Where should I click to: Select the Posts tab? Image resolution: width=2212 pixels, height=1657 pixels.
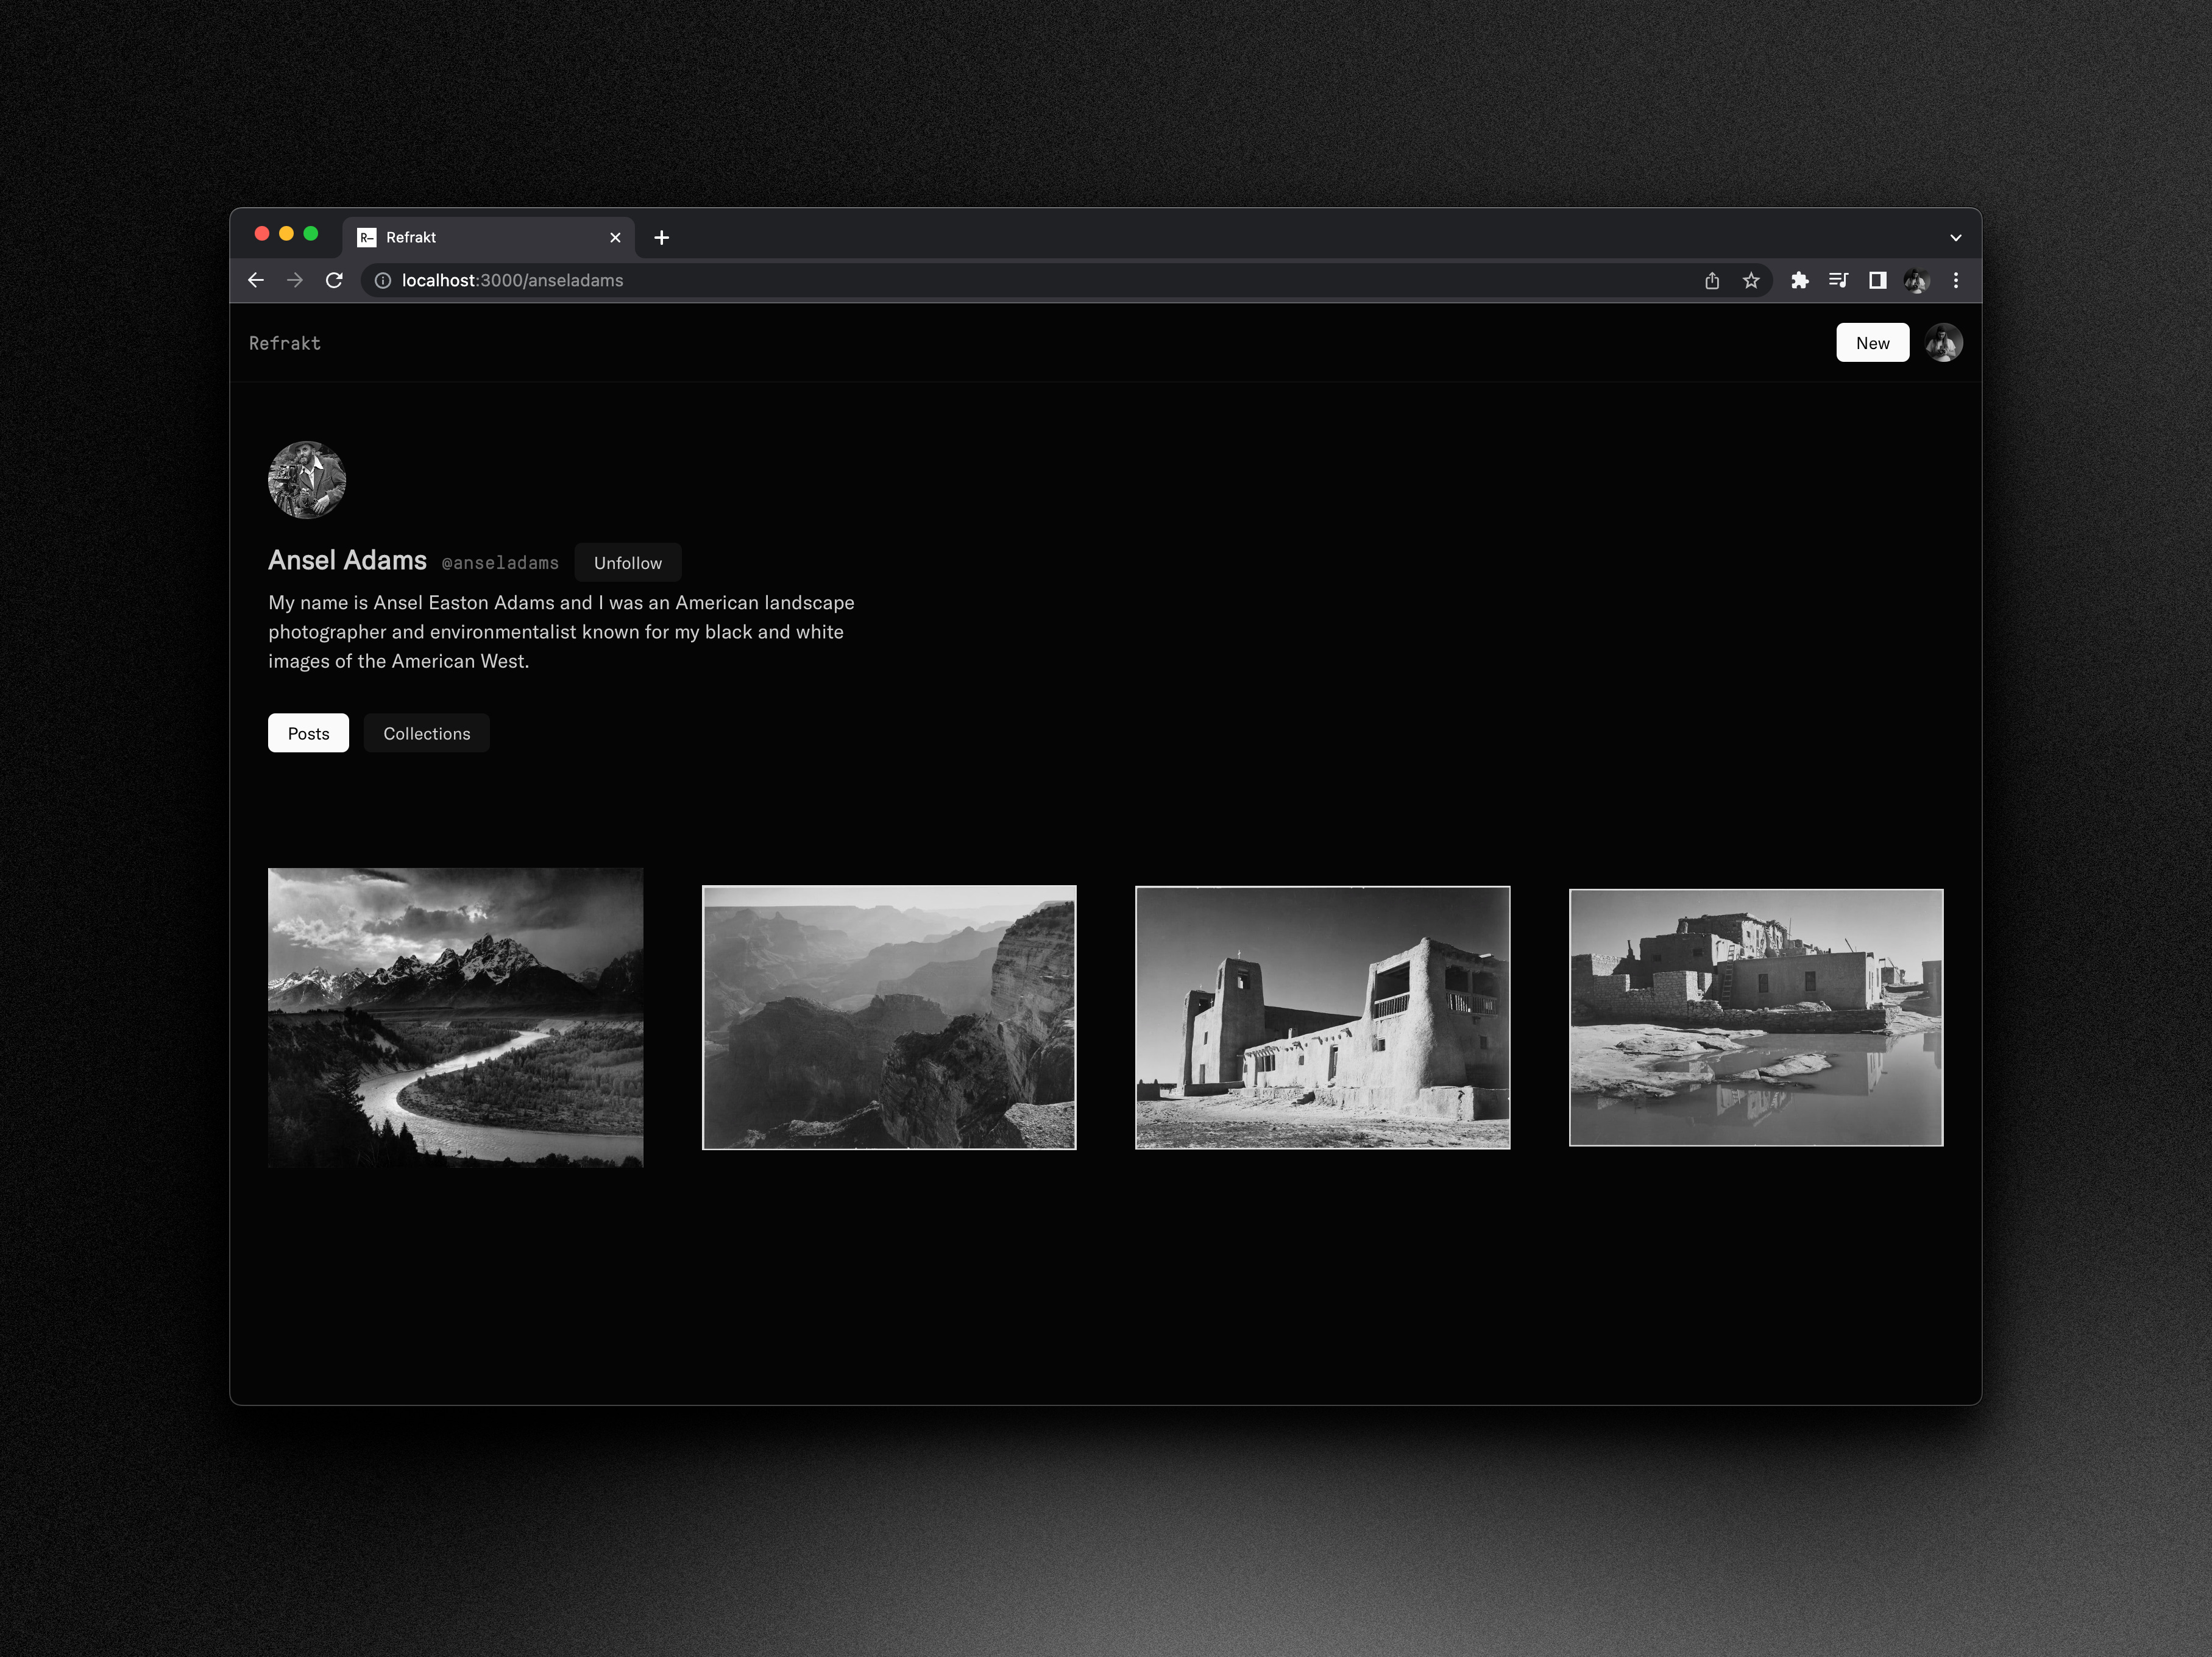308,733
